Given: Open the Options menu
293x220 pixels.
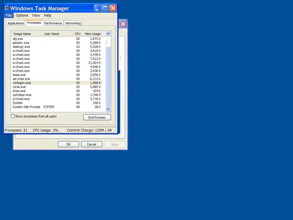Looking at the screenshot, I should click(22, 15).
